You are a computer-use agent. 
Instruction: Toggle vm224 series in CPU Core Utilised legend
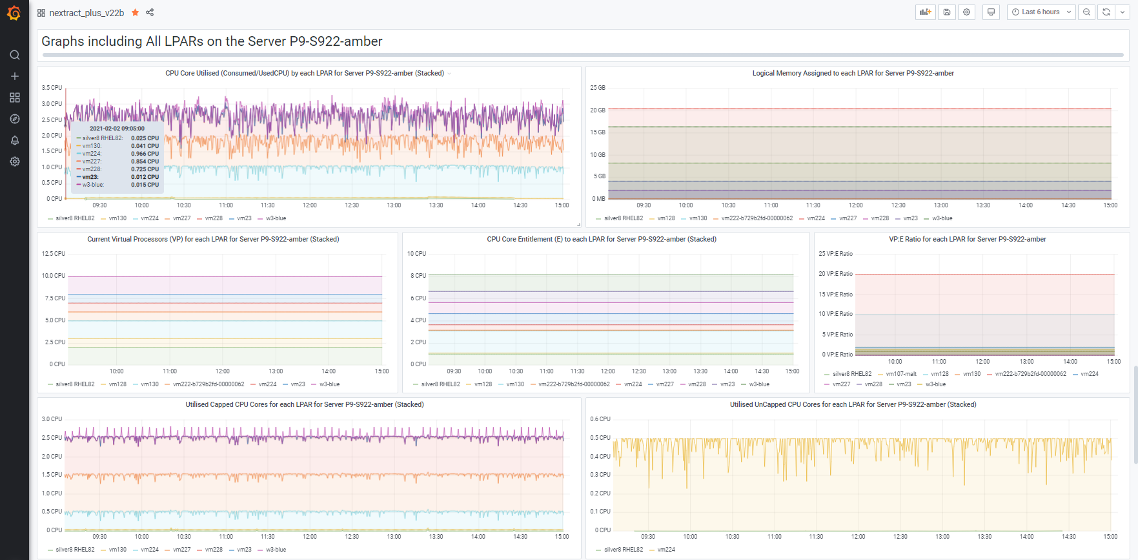point(149,218)
